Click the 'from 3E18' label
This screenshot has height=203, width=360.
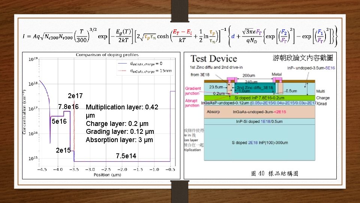coord(200,74)
